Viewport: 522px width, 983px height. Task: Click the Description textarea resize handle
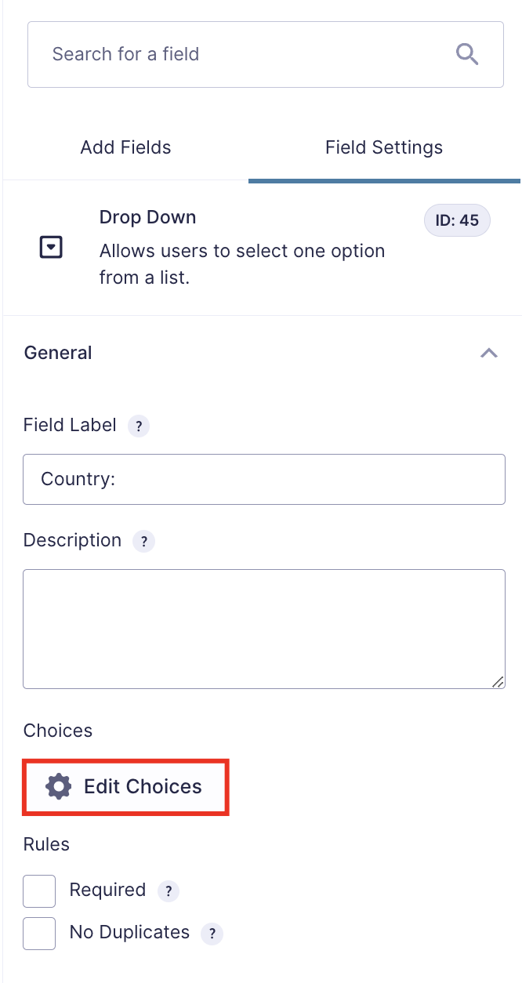[x=498, y=682]
